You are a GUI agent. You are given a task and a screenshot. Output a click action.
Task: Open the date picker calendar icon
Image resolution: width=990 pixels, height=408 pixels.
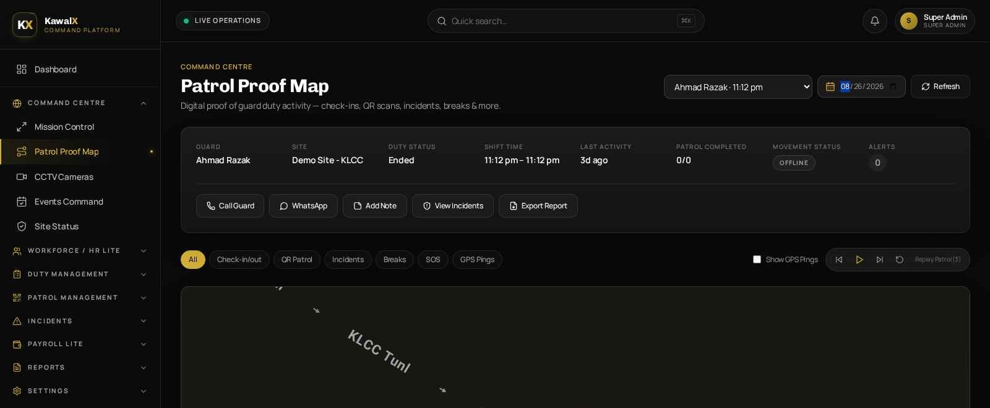[x=893, y=87]
